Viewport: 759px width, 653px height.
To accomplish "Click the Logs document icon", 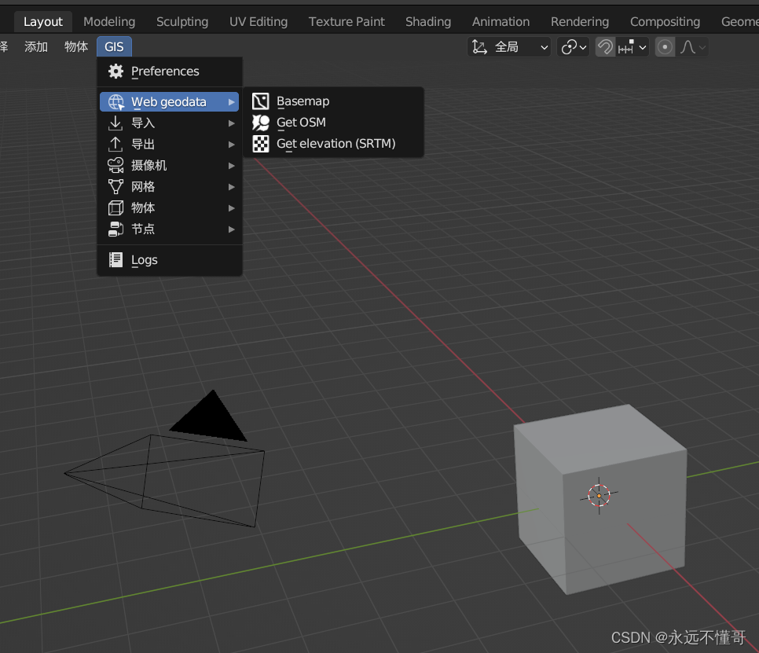I will tap(115, 260).
